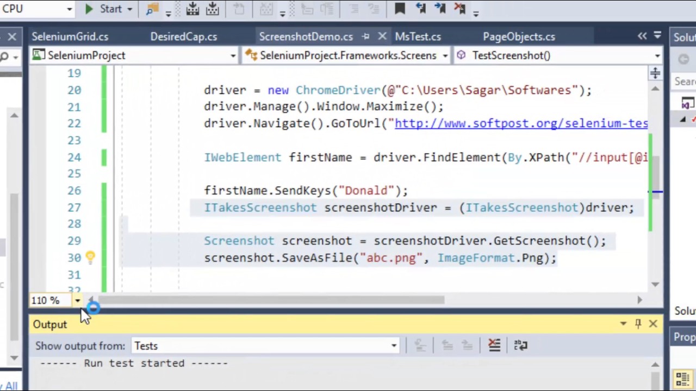Open the active files list dropdown

coord(657,36)
